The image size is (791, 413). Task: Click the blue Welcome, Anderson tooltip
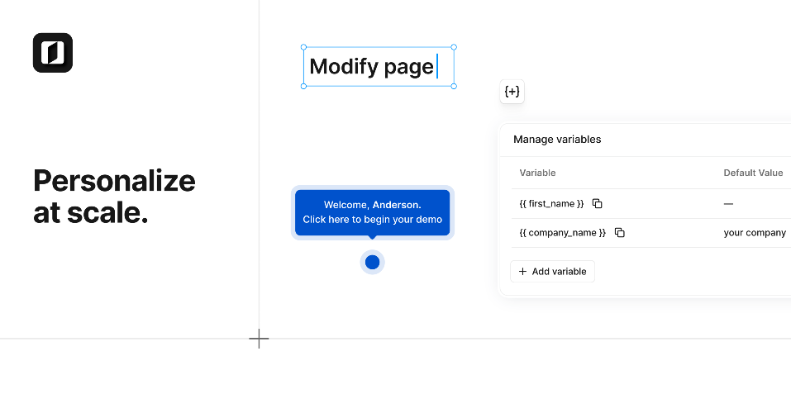[x=372, y=212]
